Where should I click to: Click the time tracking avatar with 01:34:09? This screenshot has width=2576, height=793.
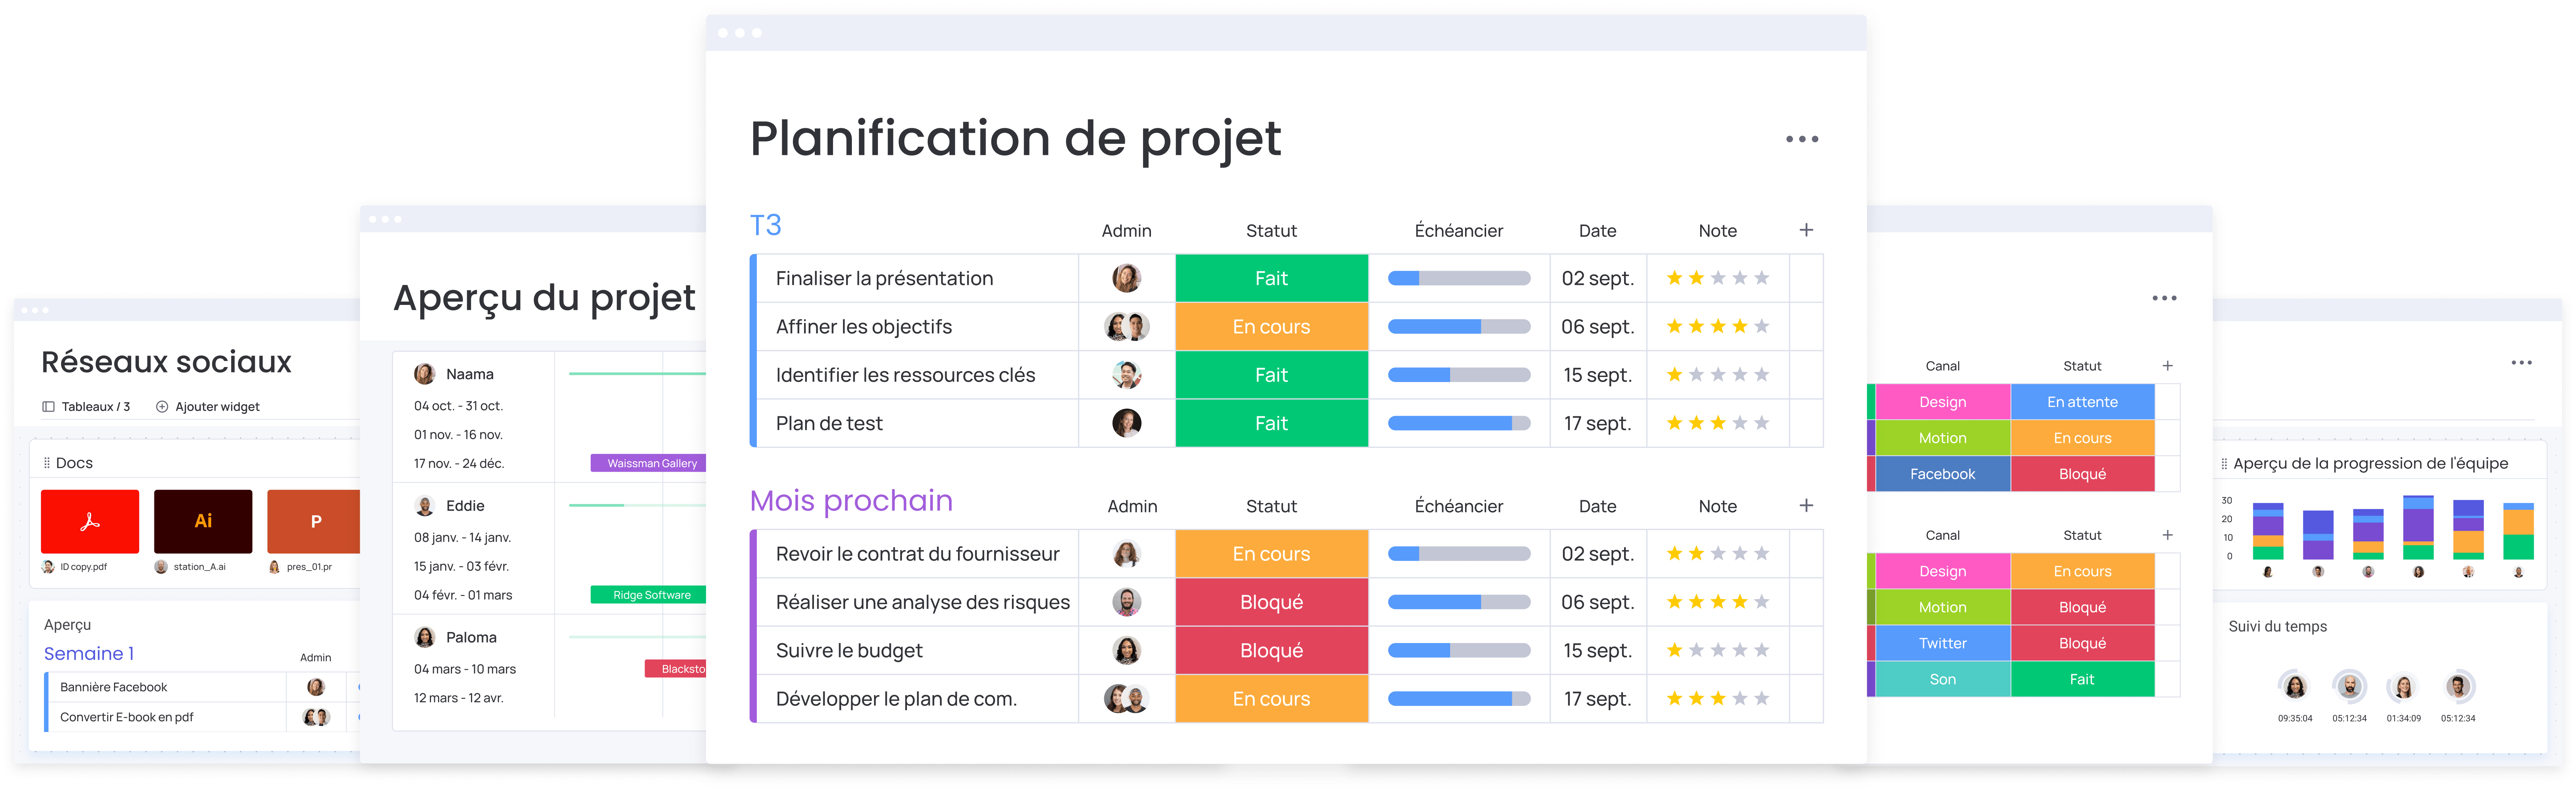pos(2403,686)
